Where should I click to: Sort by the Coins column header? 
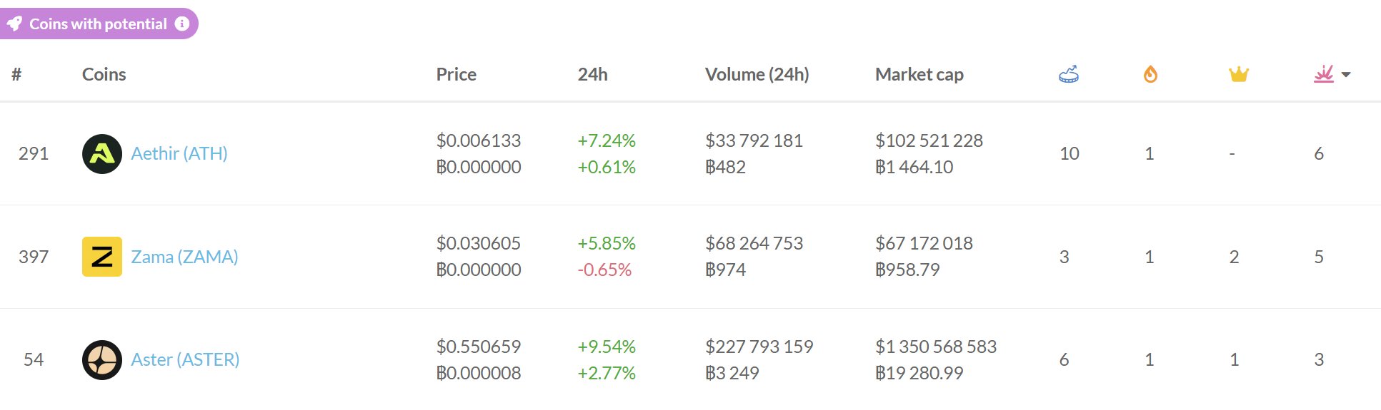(104, 74)
